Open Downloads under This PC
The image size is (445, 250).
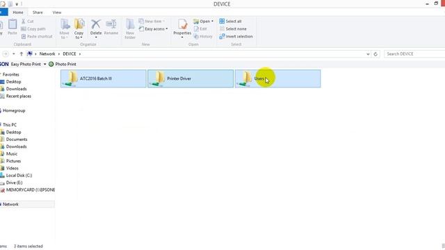[x=16, y=147]
